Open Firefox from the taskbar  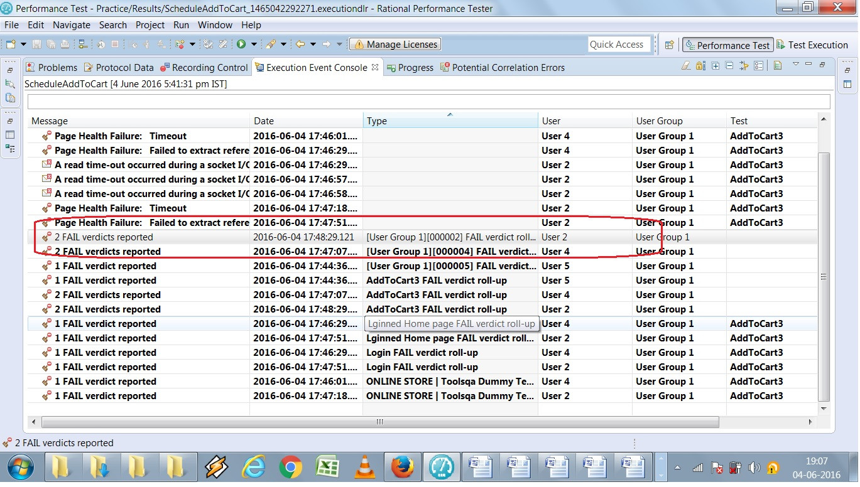403,468
